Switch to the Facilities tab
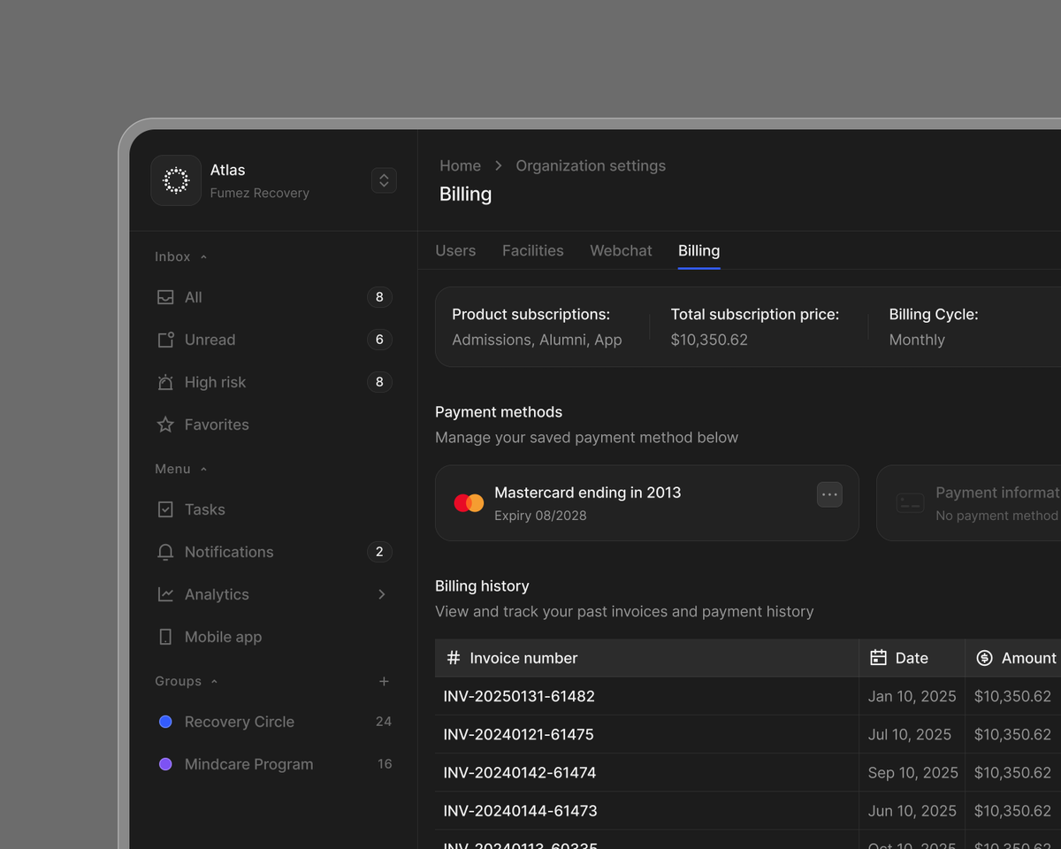Screen dimensions: 1061x849 click(x=533, y=251)
